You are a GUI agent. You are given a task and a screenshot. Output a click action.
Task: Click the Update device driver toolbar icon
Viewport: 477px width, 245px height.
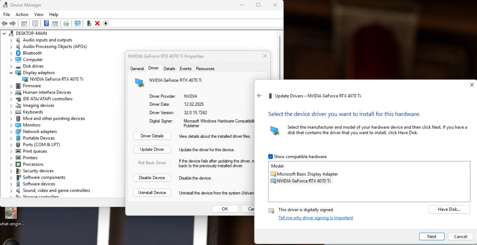(89, 23)
